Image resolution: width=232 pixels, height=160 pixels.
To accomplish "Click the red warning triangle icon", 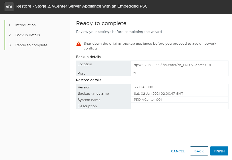I will [79, 44].
